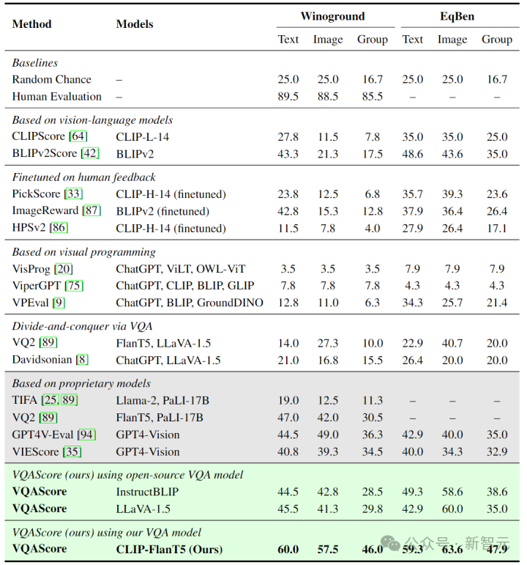The image size is (527, 565).
Task: Select the Winoground column group header
Action: [x=333, y=16]
